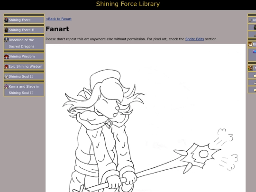
Task: Click the group portrait icon in the right sidebar
Action: (250, 68)
